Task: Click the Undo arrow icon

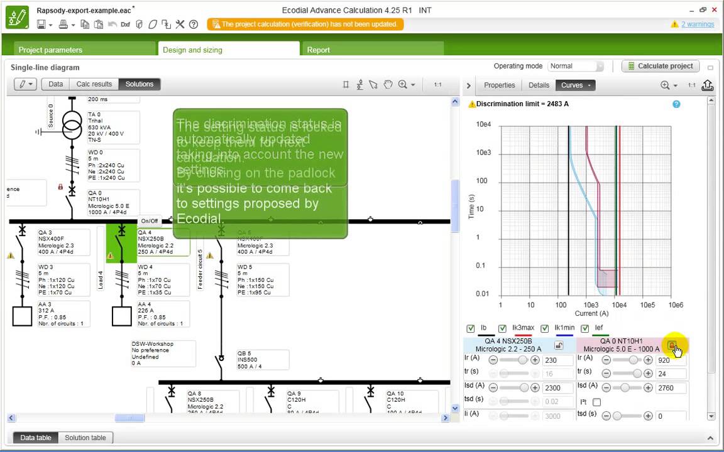Action: click(x=112, y=24)
